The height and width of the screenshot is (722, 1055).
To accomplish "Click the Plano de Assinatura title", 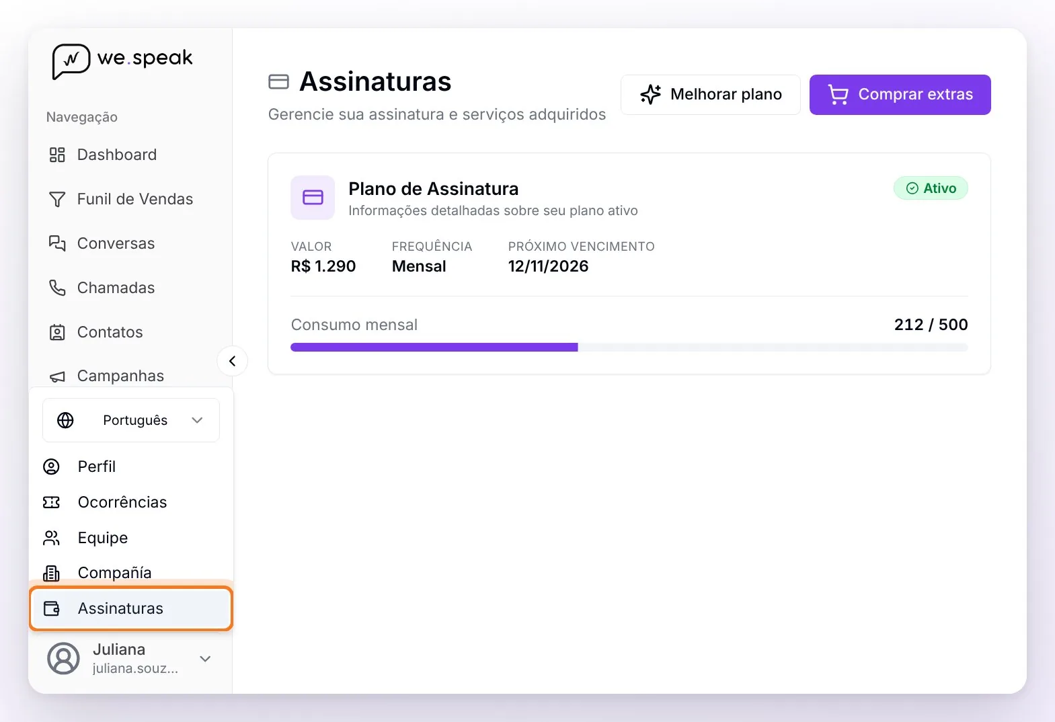I will [434, 189].
